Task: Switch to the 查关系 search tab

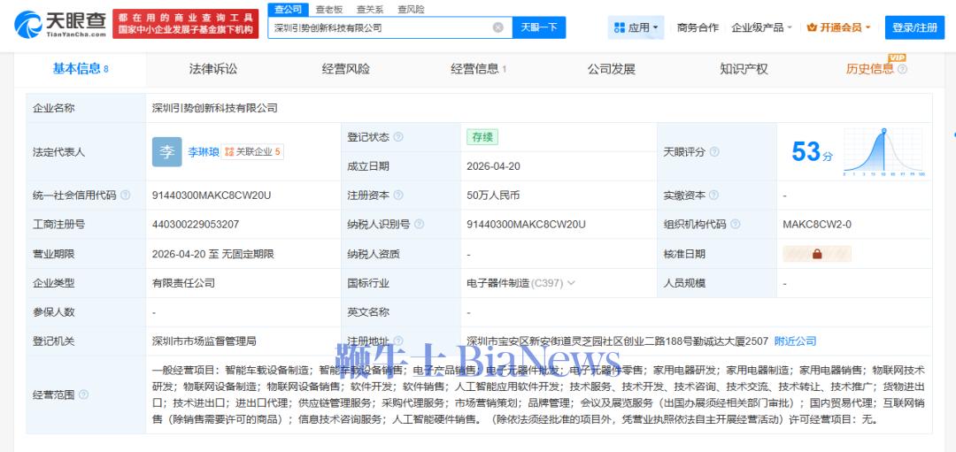Action: pos(370,9)
